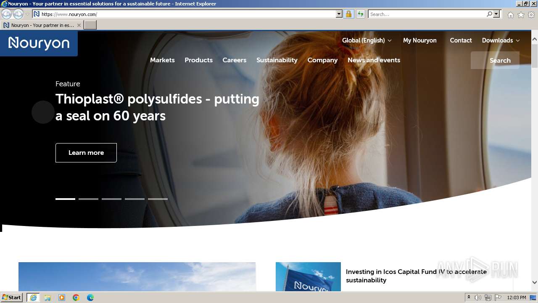Screen dimensions: 538x303
Task: Click the scrollbar down arrow
Action: [535, 282]
